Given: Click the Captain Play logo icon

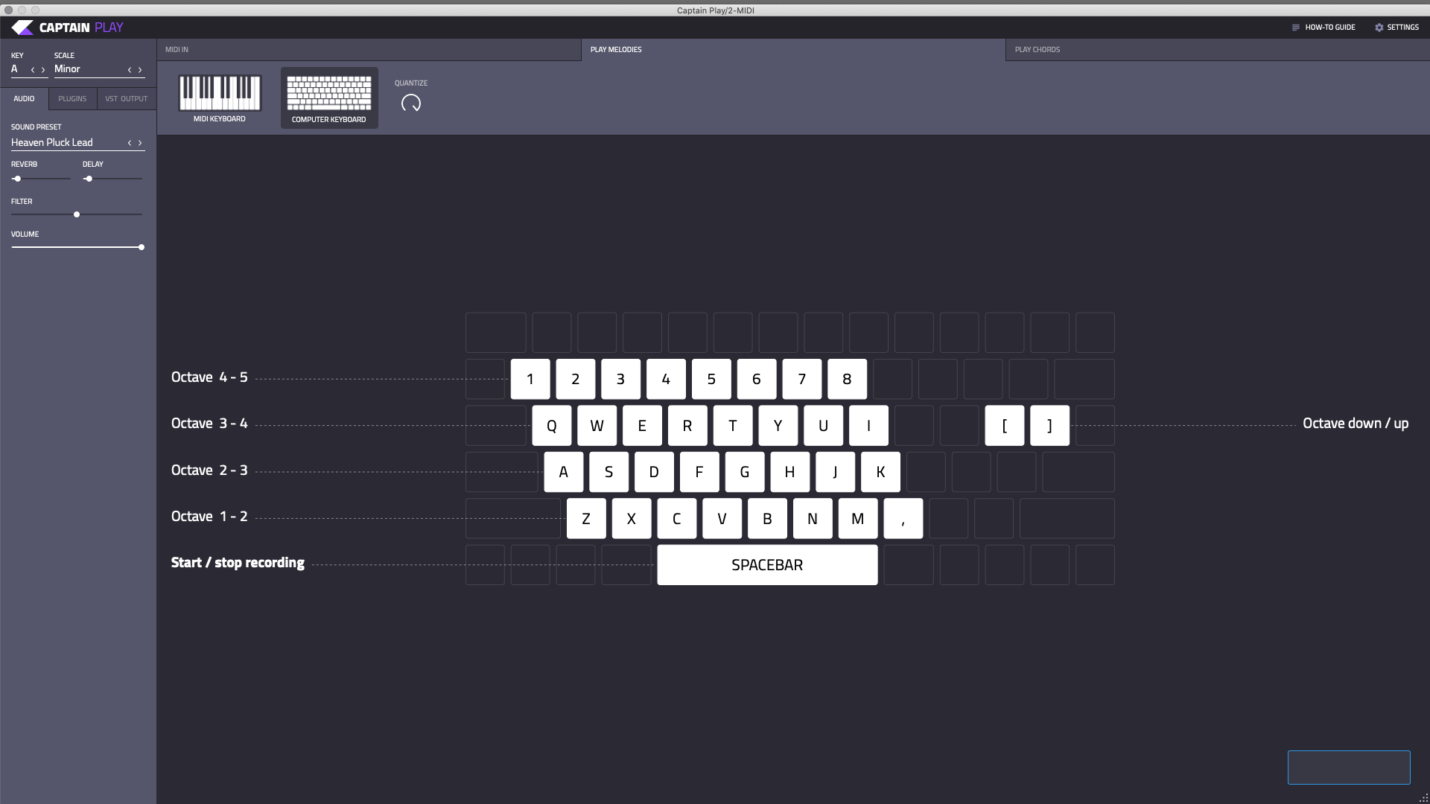Looking at the screenshot, I should pyautogui.click(x=22, y=28).
